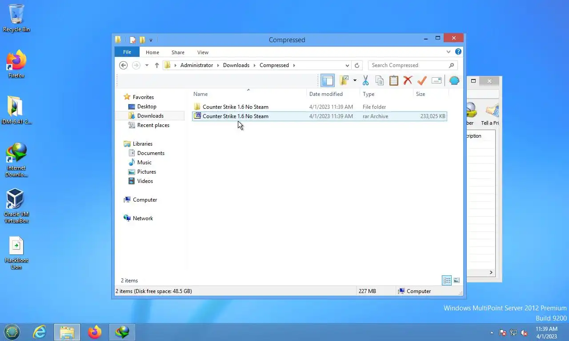This screenshot has width=569, height=341.
Task: Switch to Large icons view icon
Action: point(457,280)
